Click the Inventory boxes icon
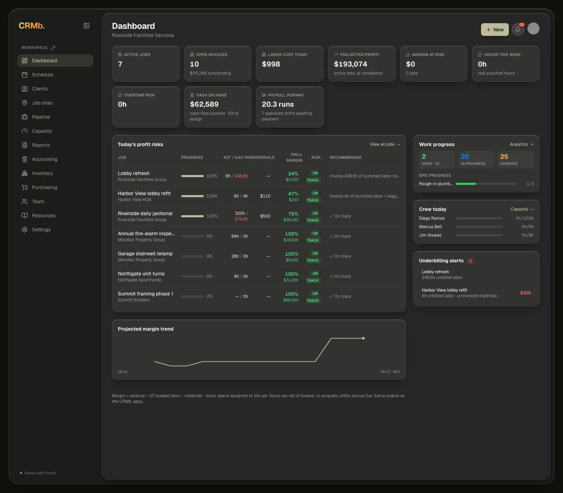 pyautogui.click(x=25, y=173)
